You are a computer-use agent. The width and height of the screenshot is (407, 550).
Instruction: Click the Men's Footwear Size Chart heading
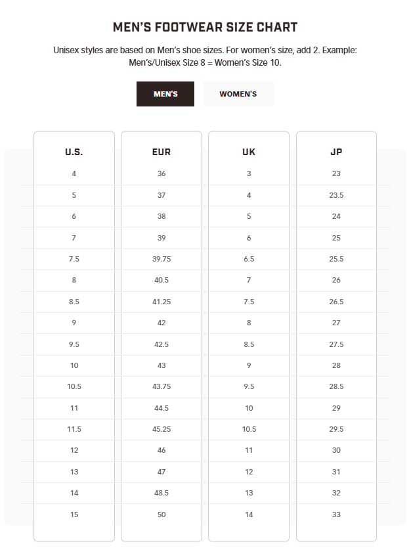[x=205, y=28]
